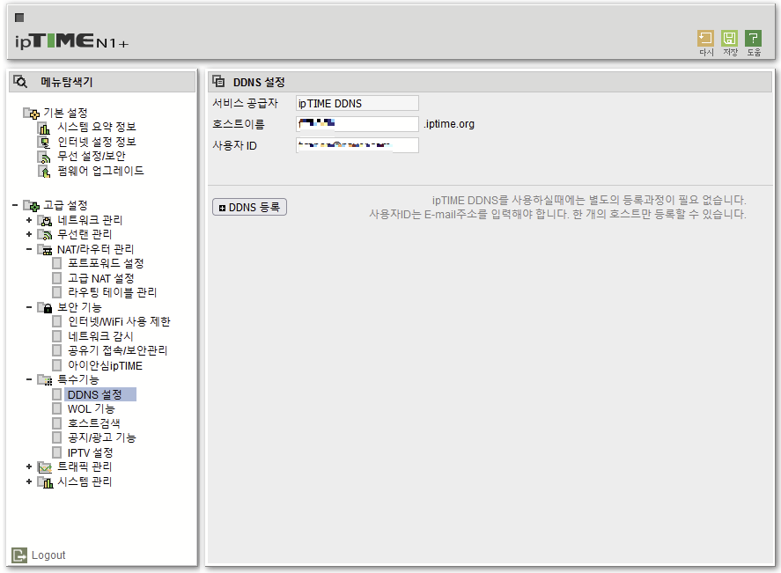Image resolution: width=781 pixels, height=573 pixels.
Task: Click the .iptime.org domain text
Action: tap(449, 124)
